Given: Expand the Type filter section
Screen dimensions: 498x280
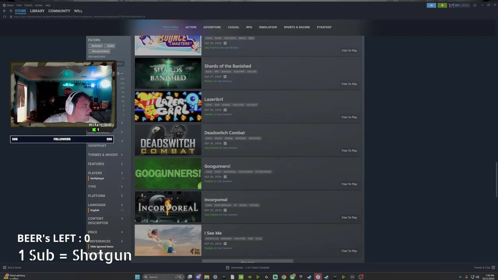Looking at the screenshot, I should point(105,187).
